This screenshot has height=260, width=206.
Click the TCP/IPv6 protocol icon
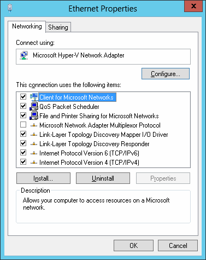click(34, 153)
